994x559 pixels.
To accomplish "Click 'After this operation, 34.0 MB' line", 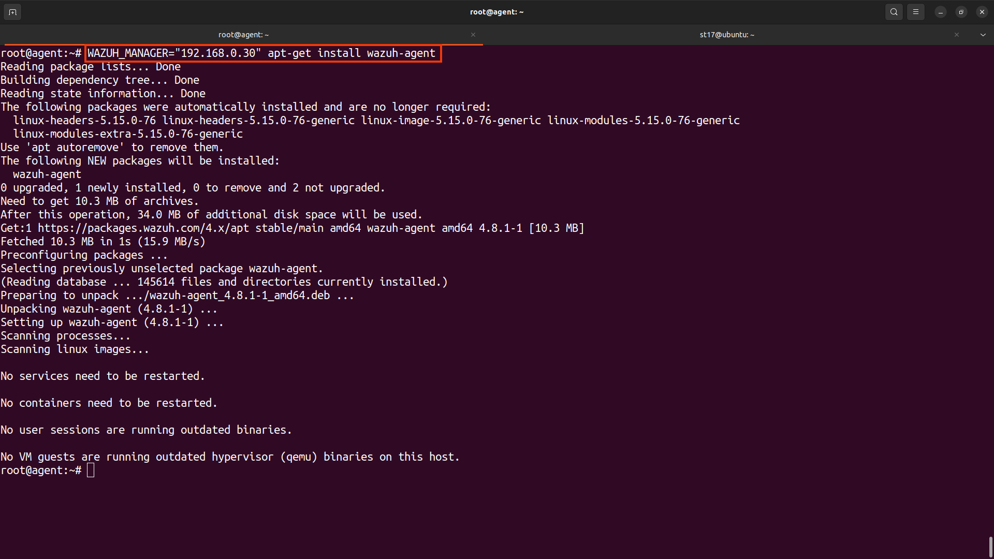I will (x=211, y=215).
